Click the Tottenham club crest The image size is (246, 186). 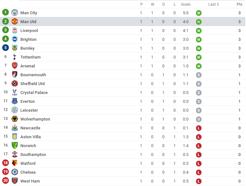coord(15,57)
